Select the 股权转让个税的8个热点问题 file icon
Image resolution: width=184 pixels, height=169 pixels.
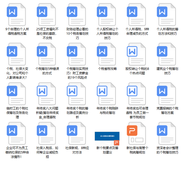[136, 54]
